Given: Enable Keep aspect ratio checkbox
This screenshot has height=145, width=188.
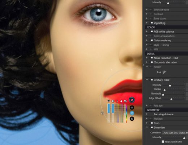Looking at the screenshot, I should pos(163,141).
